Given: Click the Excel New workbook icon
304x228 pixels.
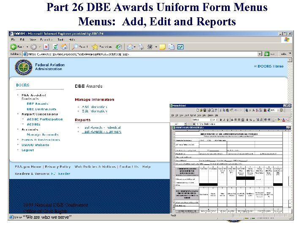Looking at the screenshot, I should [x=198, y=110].
